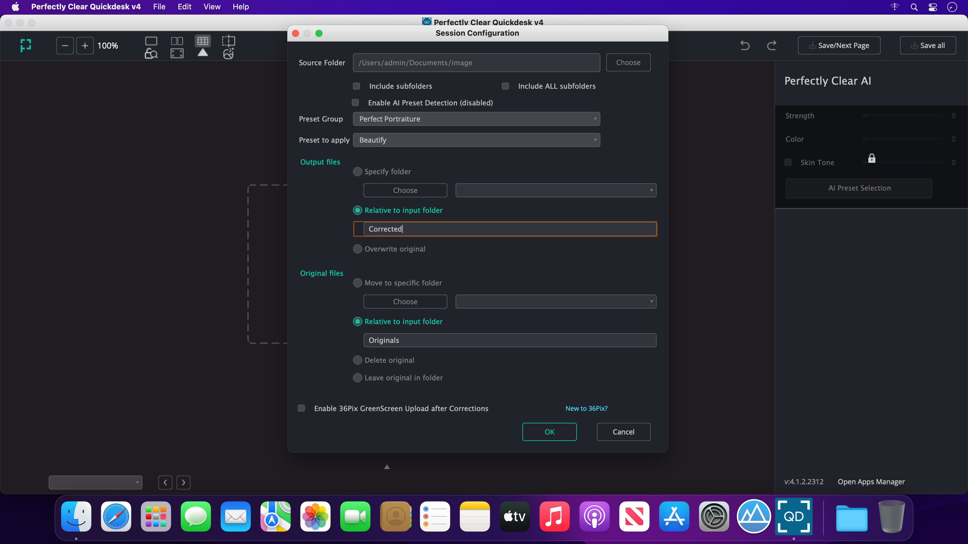This screenshot has width=968, height=544.
Task: Switch to single image view
Action: (151, 40)
